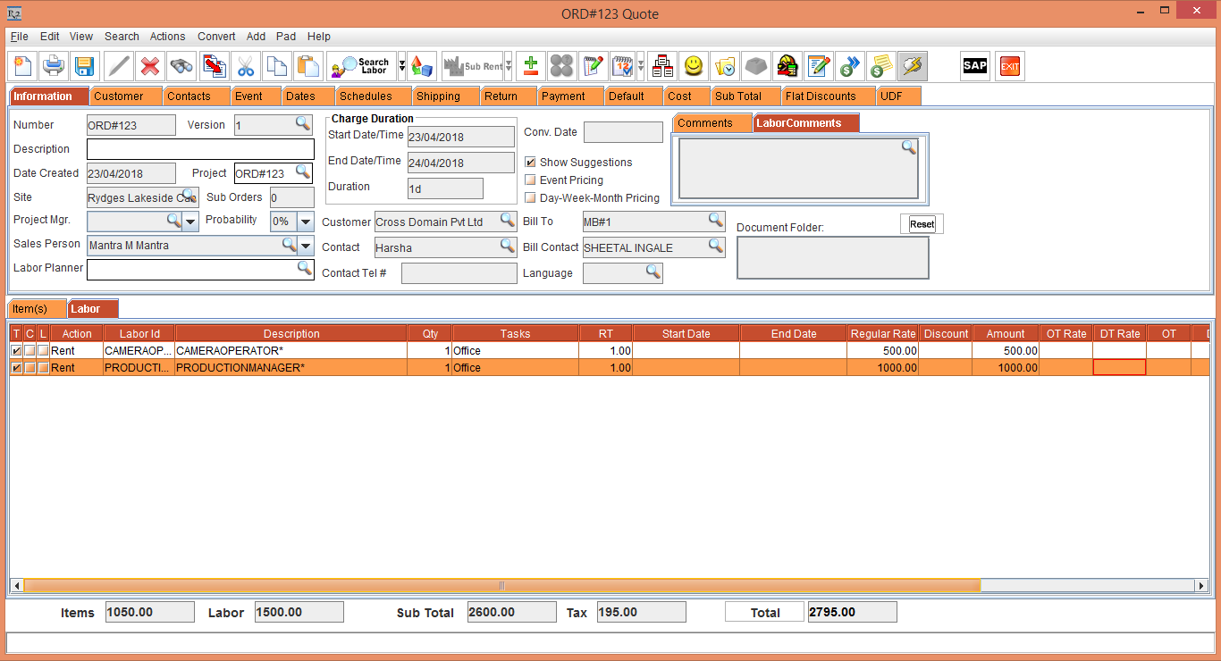This screenshot has height=661, width=1221.
Task: Click the red EXIT icon
Action: [x=1010, y=66]
